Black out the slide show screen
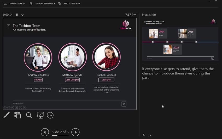This screenshot has height=139, width=222. pos(40,115)
